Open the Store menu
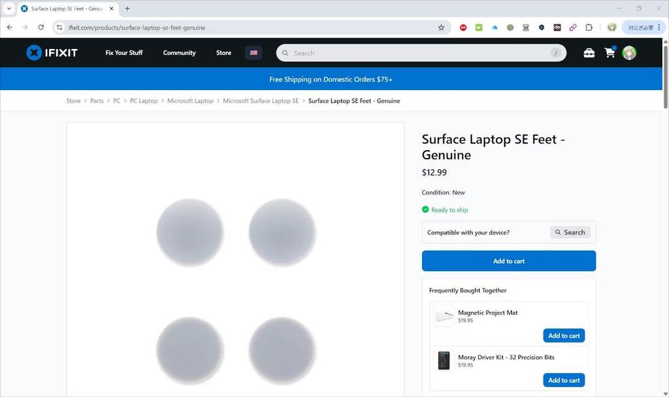 tap(223, 53)
